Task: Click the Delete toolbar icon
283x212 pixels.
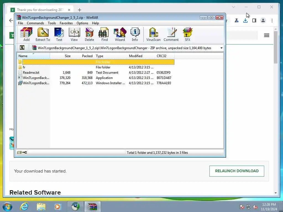Action: (89, 35)
